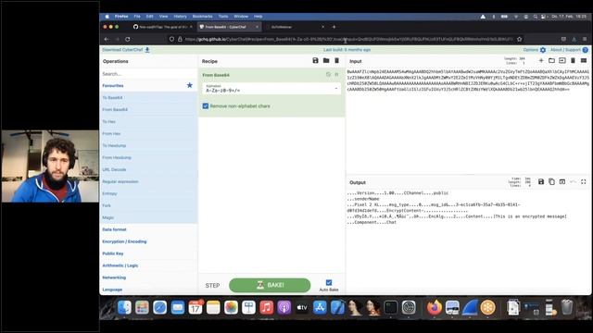Open the Base64 Alphabet dropdown
The width and height of the screenshot is (593, 333).
coord(271,89)
